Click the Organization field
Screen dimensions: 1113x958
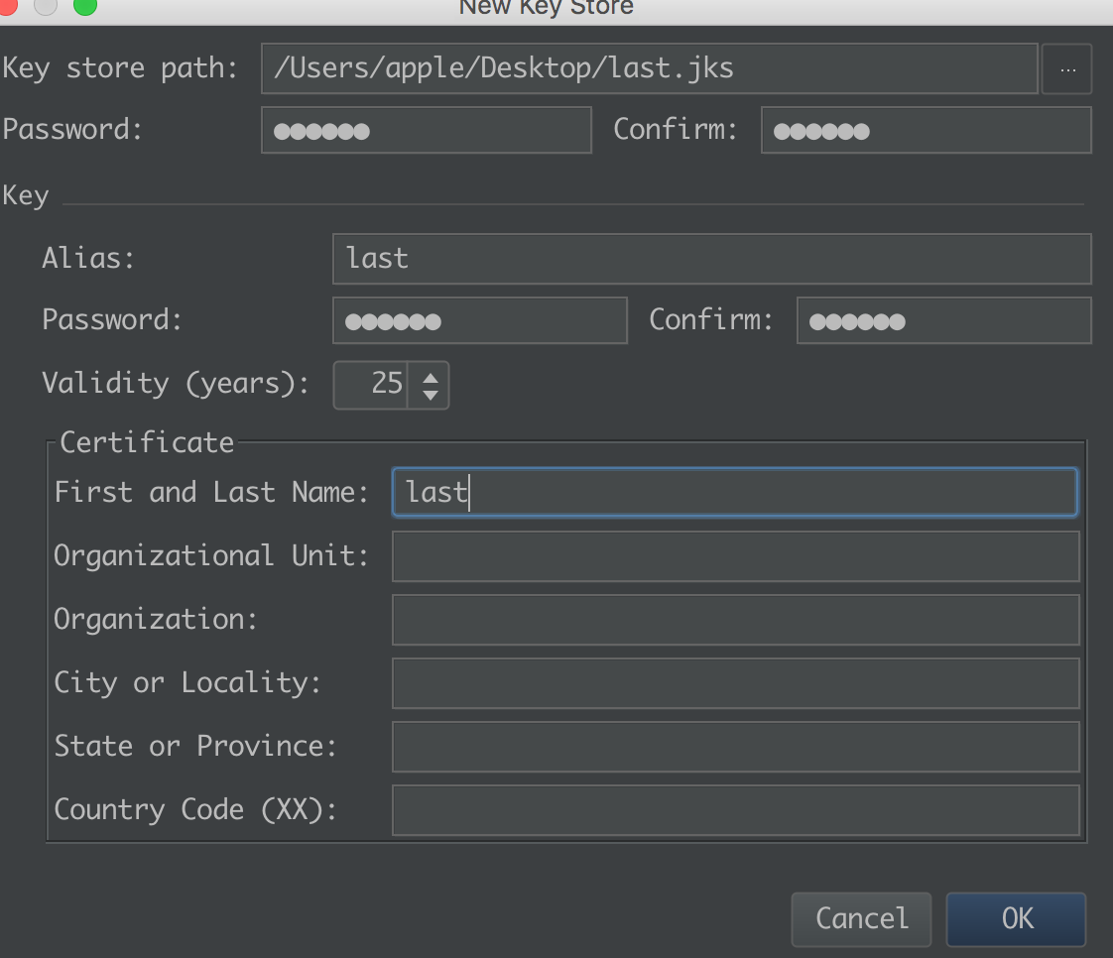coord(736,620)
